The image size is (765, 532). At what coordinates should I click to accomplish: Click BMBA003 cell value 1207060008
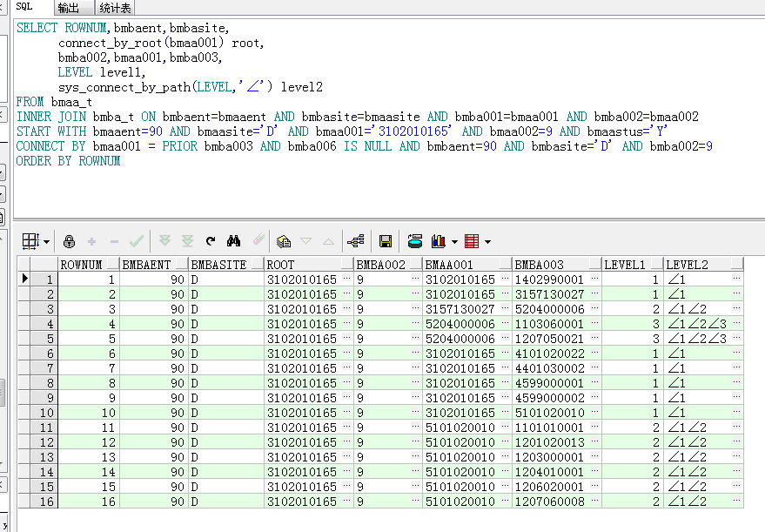click(549, 502)
